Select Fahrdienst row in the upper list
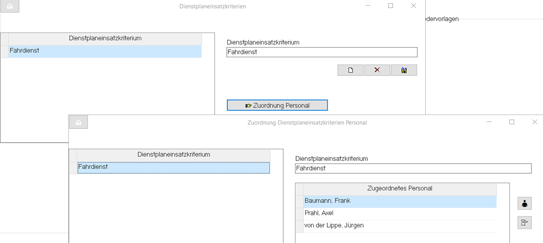 coord(105,51)
